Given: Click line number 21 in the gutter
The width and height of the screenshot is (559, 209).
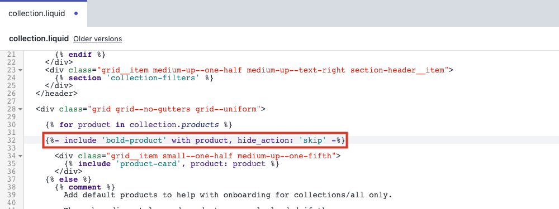Looking at the screenshot, I should 12,55.
